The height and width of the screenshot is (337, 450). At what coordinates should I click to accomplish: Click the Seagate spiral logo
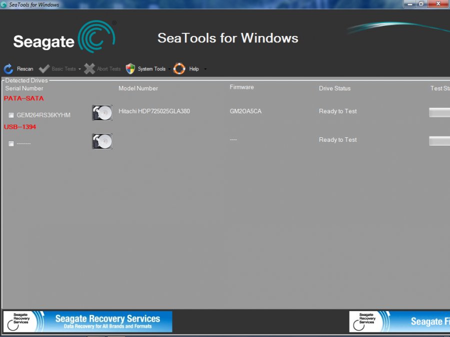coord(96,36)
